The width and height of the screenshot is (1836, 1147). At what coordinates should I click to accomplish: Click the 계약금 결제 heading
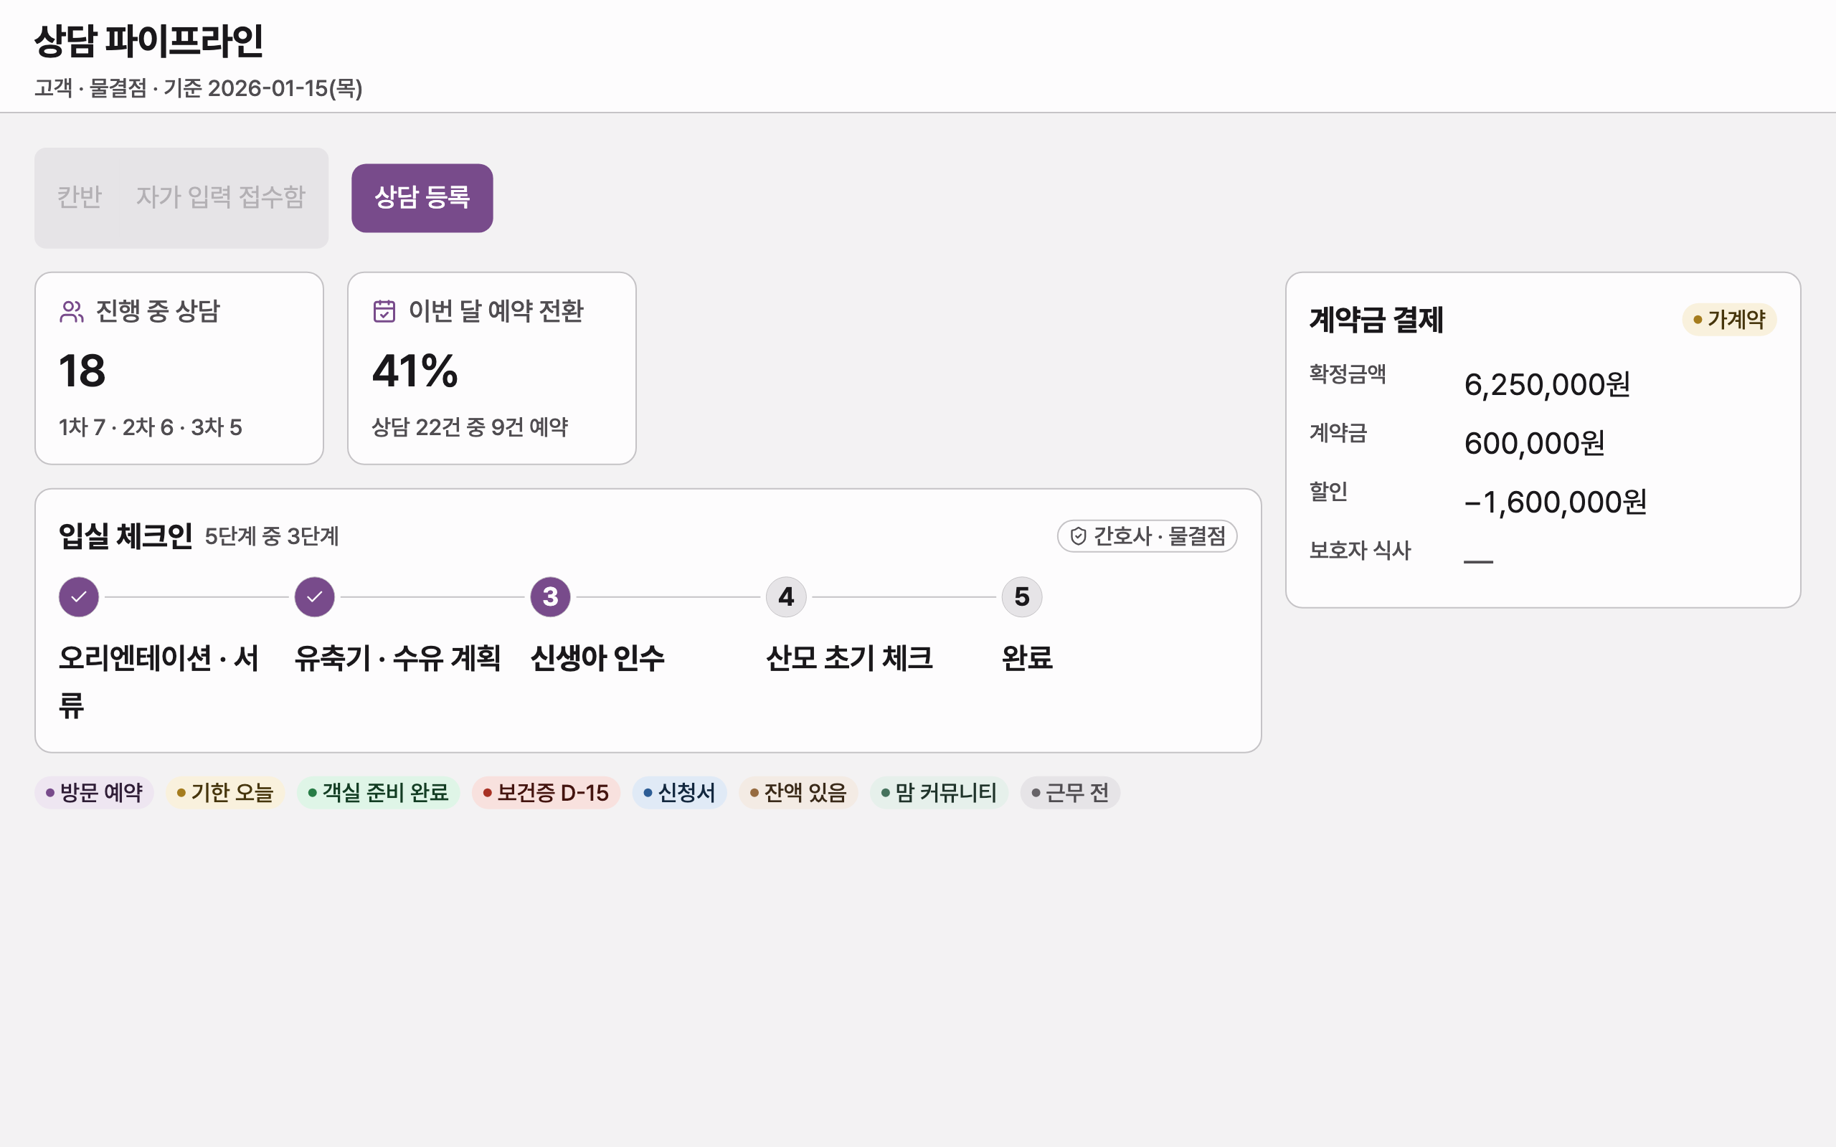(x=1376, y=320)
